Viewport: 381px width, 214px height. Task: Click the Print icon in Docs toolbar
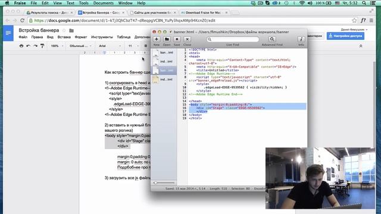click(21, 46)
